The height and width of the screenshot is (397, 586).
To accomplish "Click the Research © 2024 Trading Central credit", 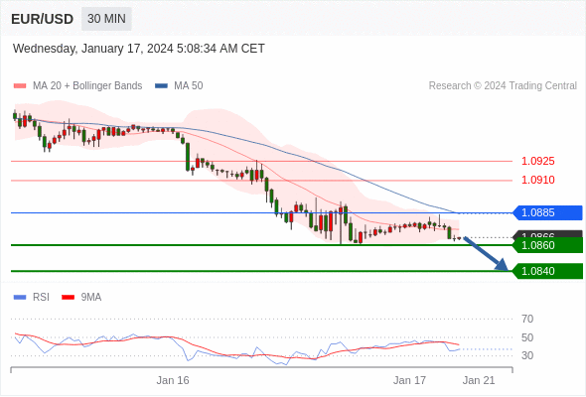I will coord(503,86).
